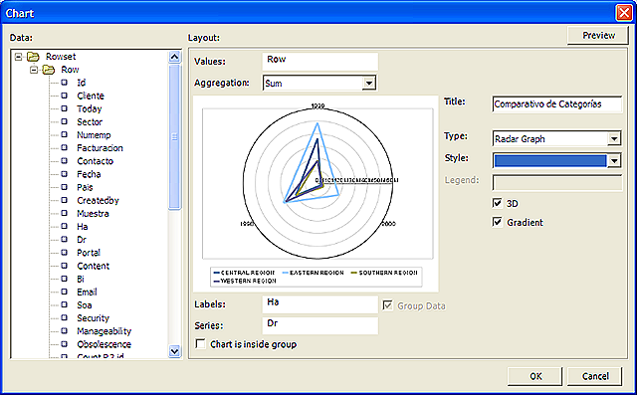The image size is (637, 395).
Task: Open the Aggregation dropdown
Action: (369, 83)
